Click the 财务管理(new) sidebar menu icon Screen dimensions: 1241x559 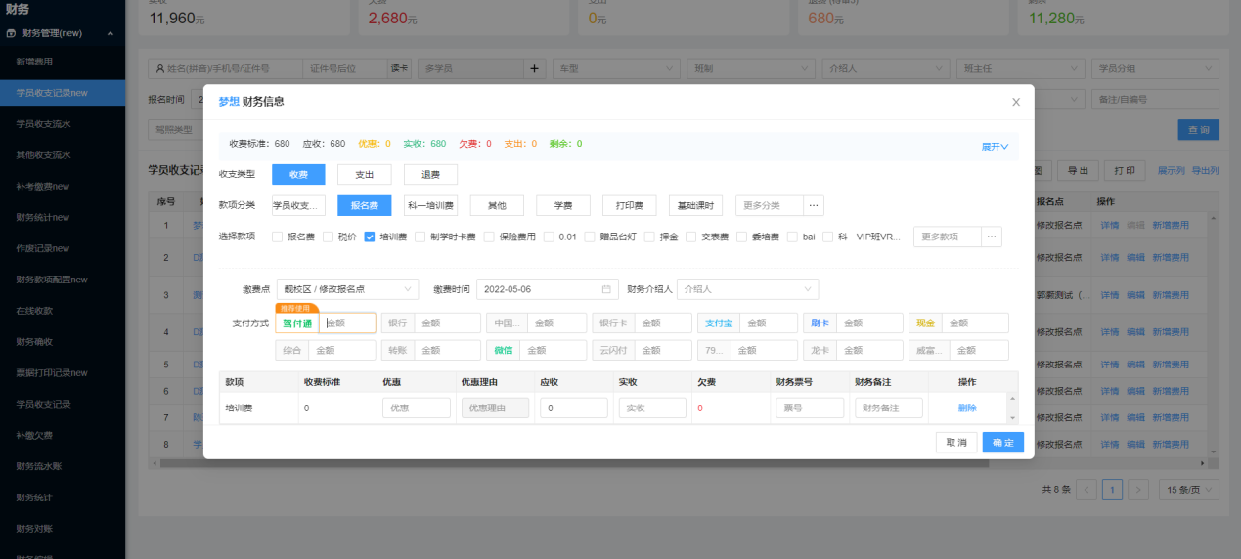(11, 33)
